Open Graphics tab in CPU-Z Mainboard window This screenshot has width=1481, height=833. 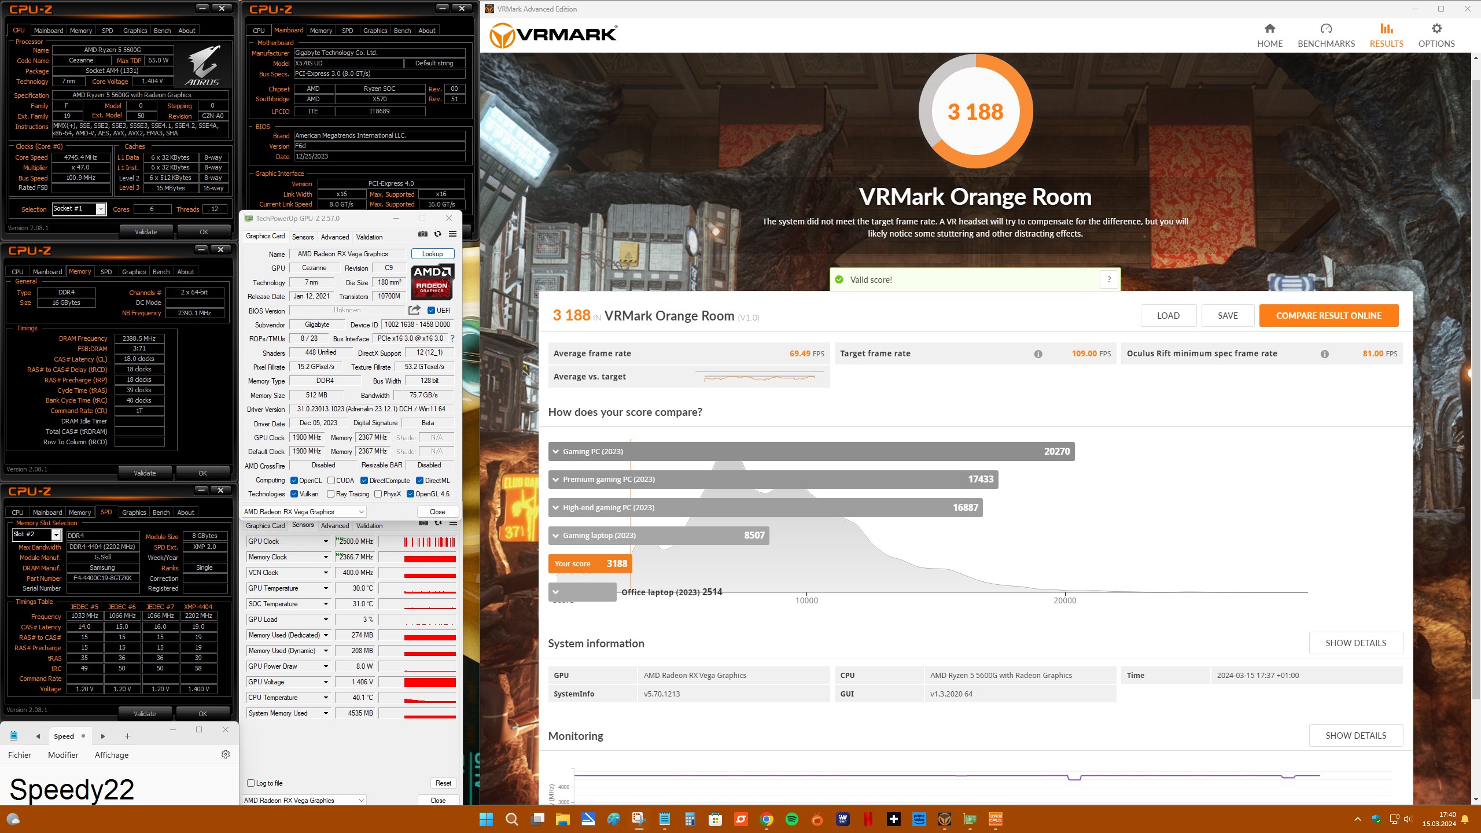[x=375, y=31]
